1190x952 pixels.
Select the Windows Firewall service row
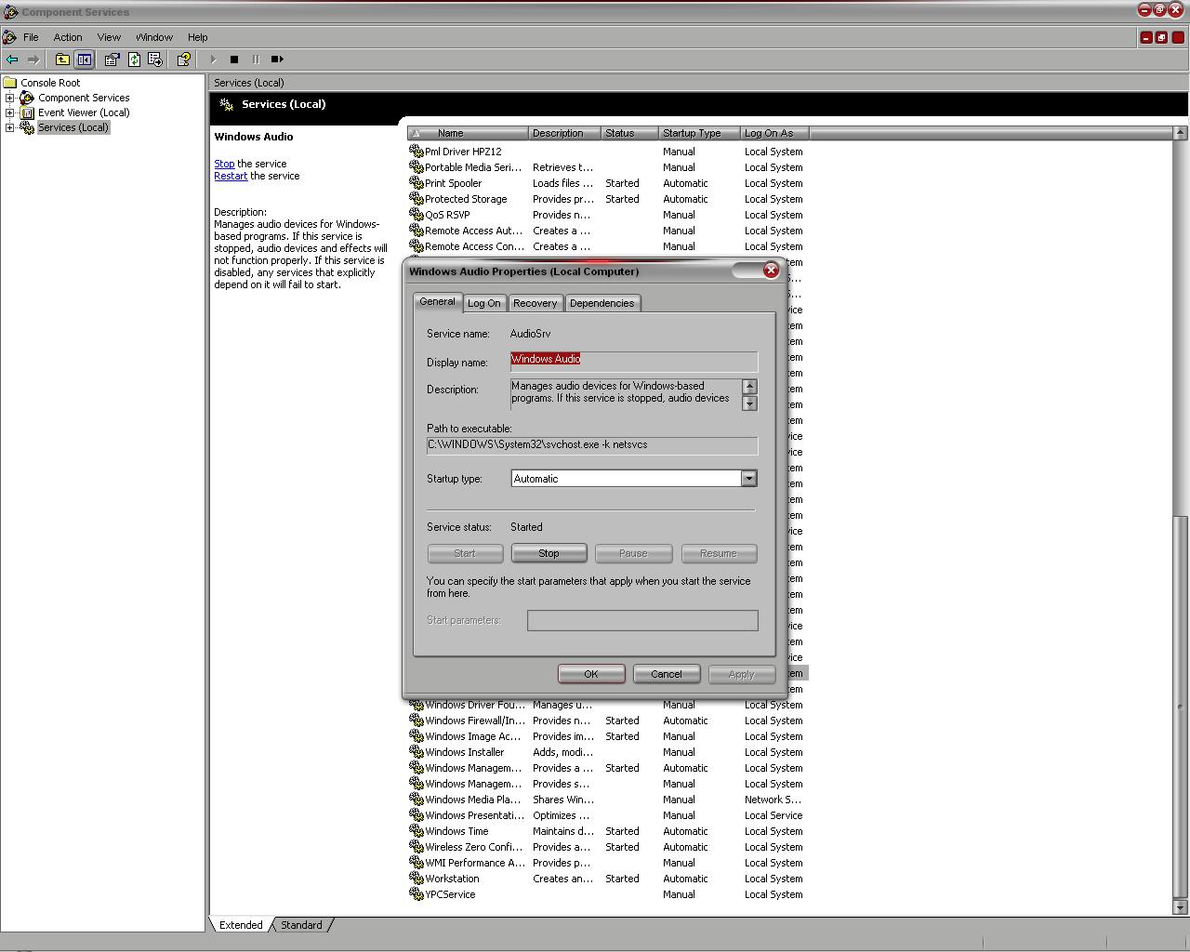click(x=608, y=721)
